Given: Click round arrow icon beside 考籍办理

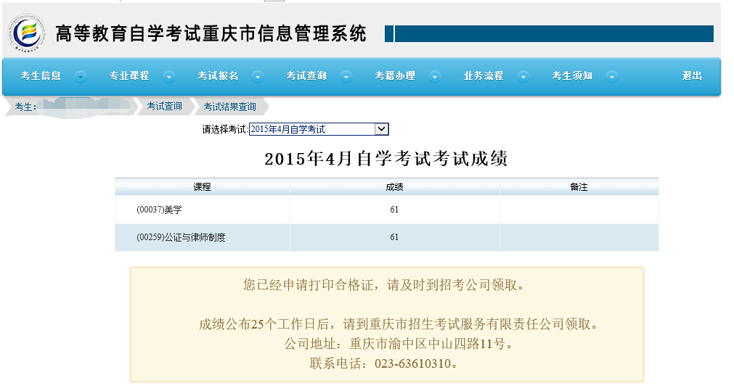Looking at the screenshot, I should coord(435,76).
